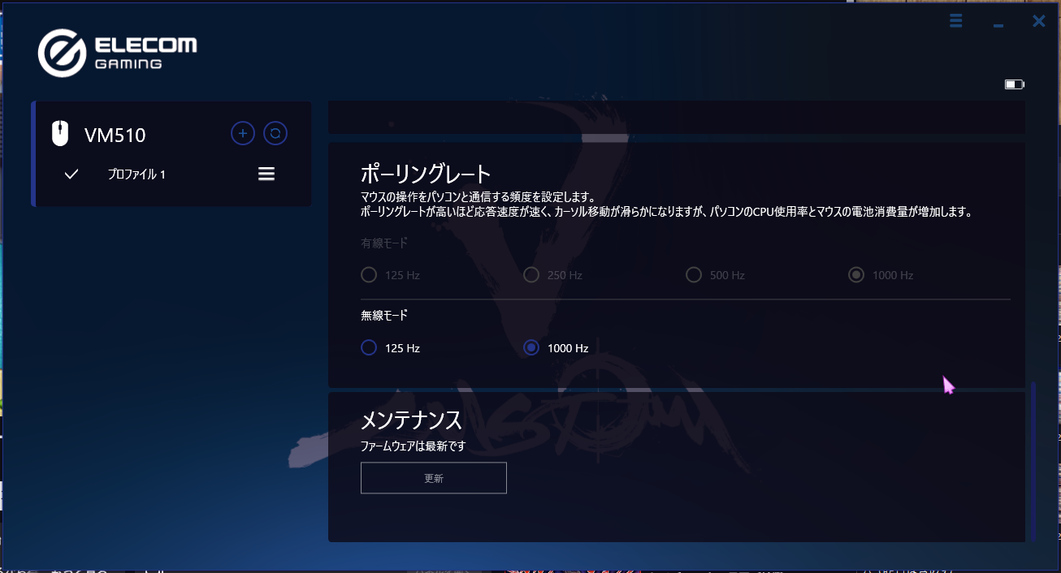1061x573 pixels.
Task: Select 125 Hz for wireless mode
Action: click(369, 347)
